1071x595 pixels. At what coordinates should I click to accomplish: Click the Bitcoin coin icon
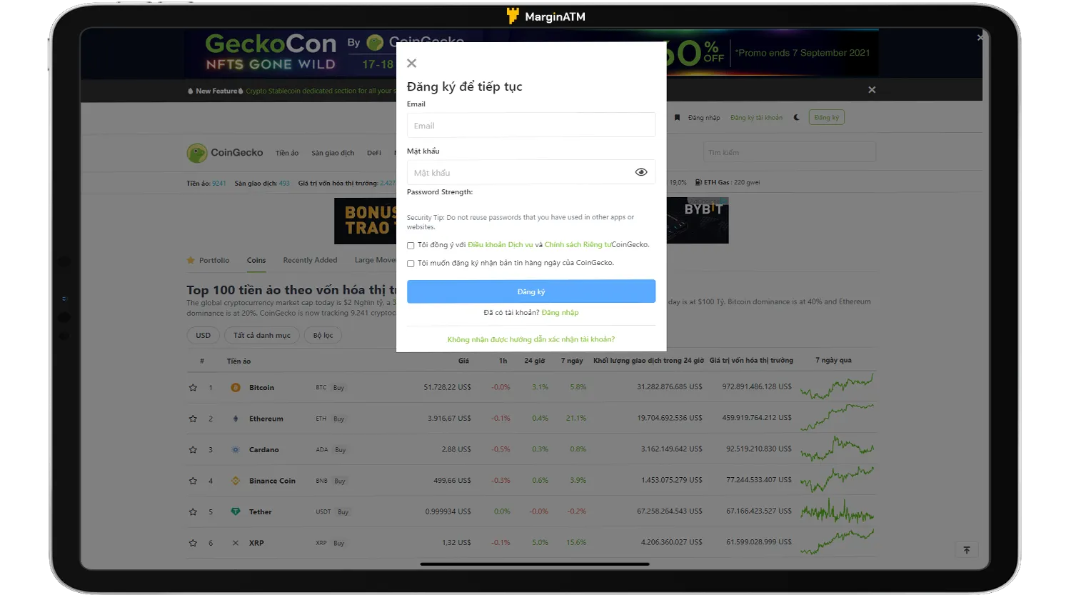pyautogui.click(x=236, y=387)
